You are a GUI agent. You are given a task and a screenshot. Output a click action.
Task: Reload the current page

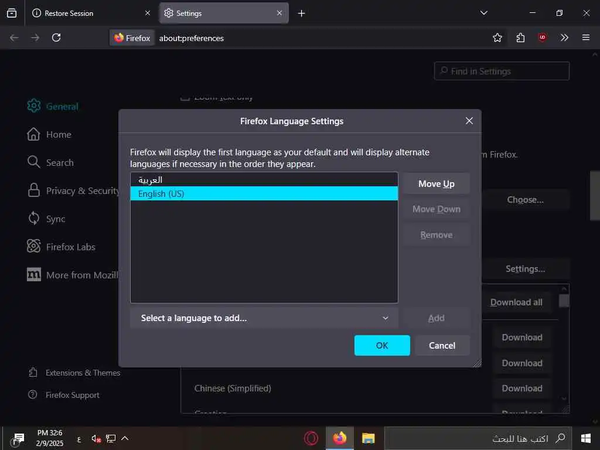pos(56,37)
